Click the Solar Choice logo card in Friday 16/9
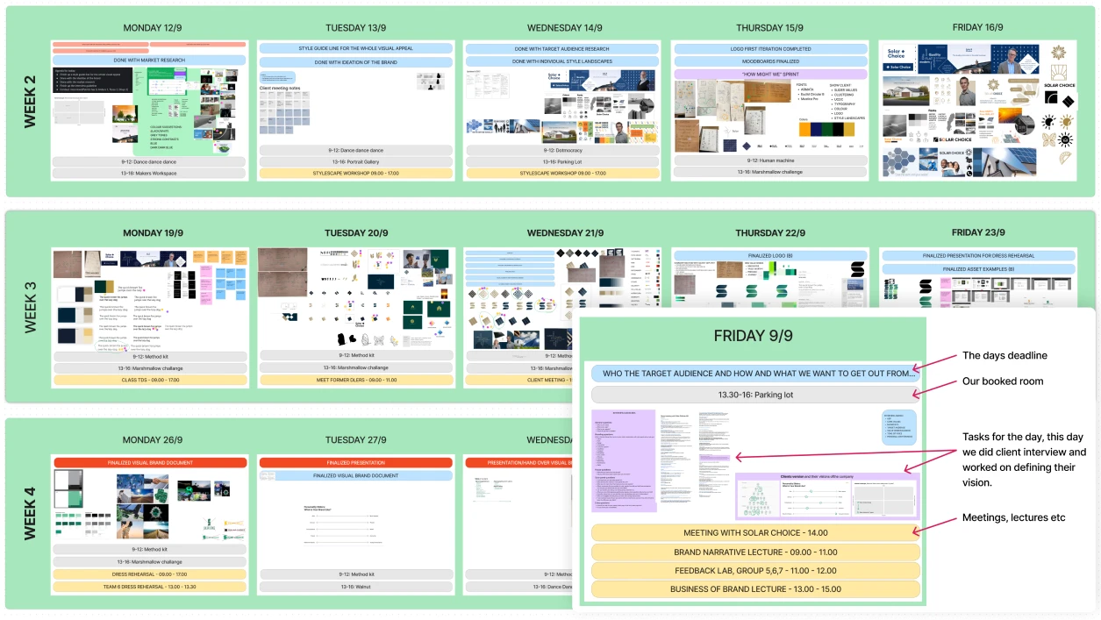1101x620 pixels. tap(898, 58)
